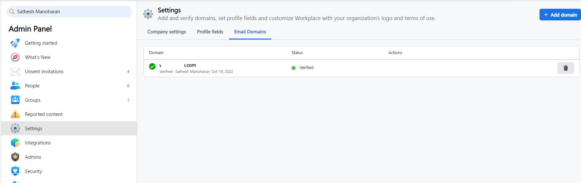Click the What's New icon
Viewport: 581px width, 183px height.
[15, 57]
